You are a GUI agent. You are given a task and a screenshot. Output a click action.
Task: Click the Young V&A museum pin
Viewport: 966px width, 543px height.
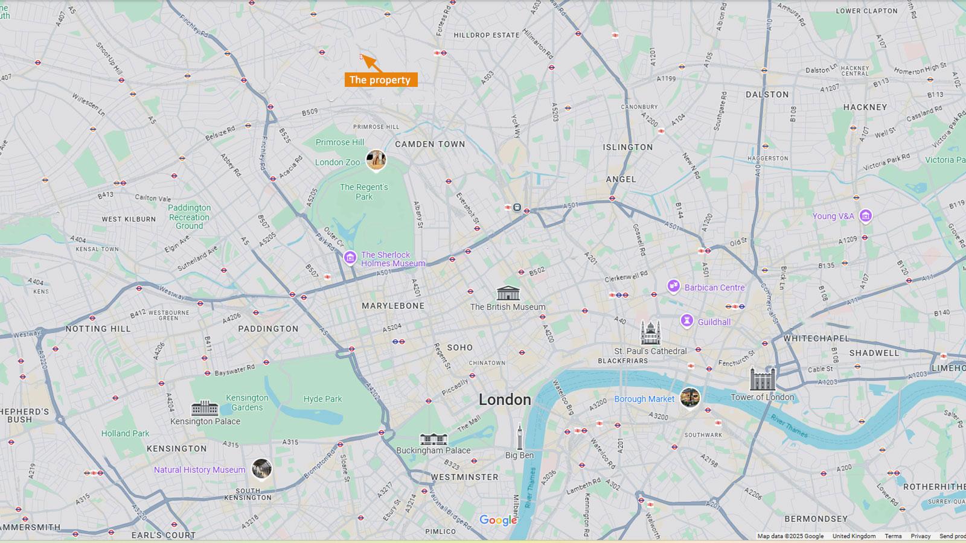click(x=865, y=216)
